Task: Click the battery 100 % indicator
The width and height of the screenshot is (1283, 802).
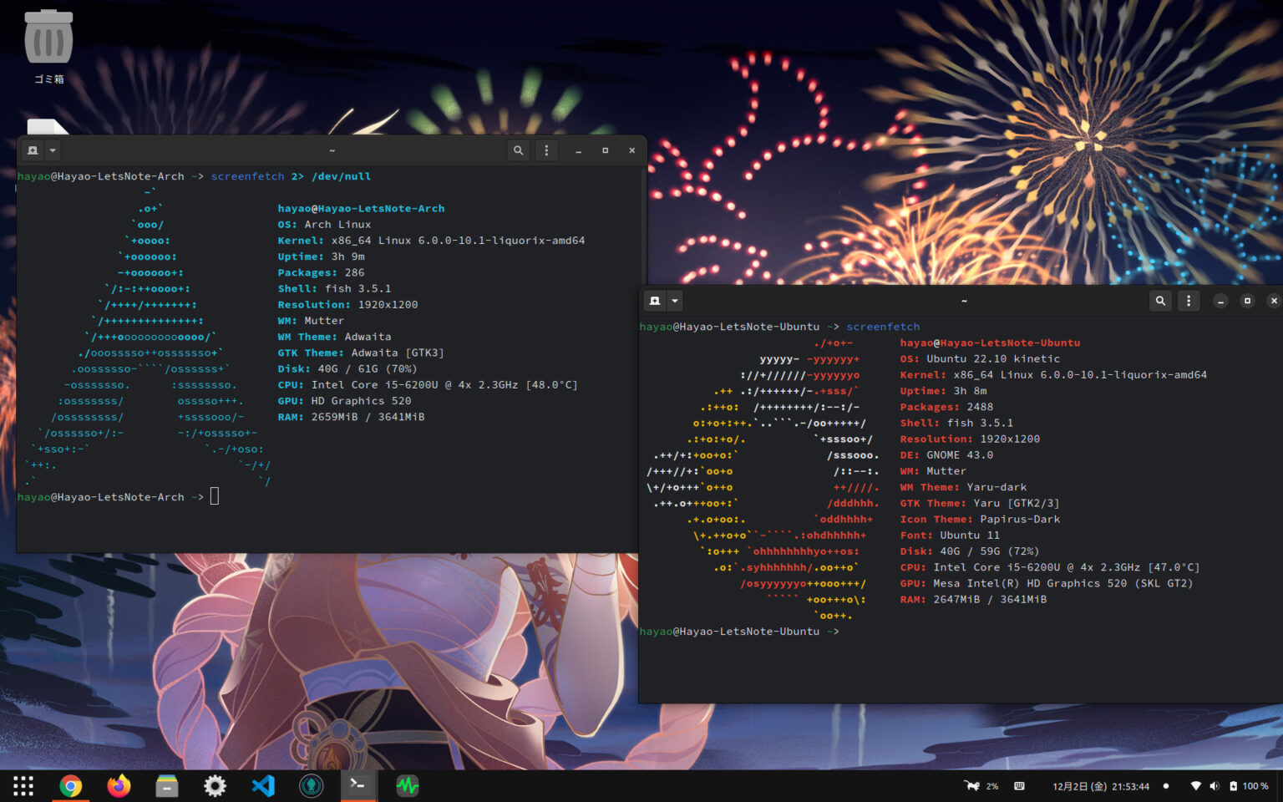Action: [1249, 786]
